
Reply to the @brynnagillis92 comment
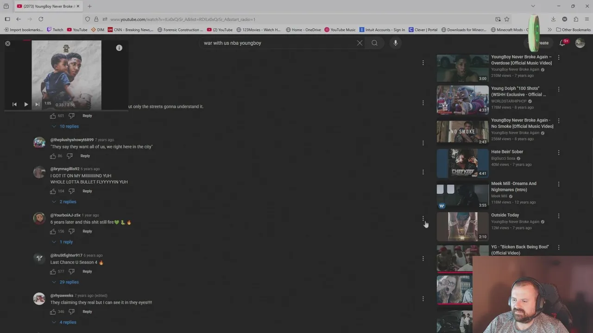[x=87, y=191]
